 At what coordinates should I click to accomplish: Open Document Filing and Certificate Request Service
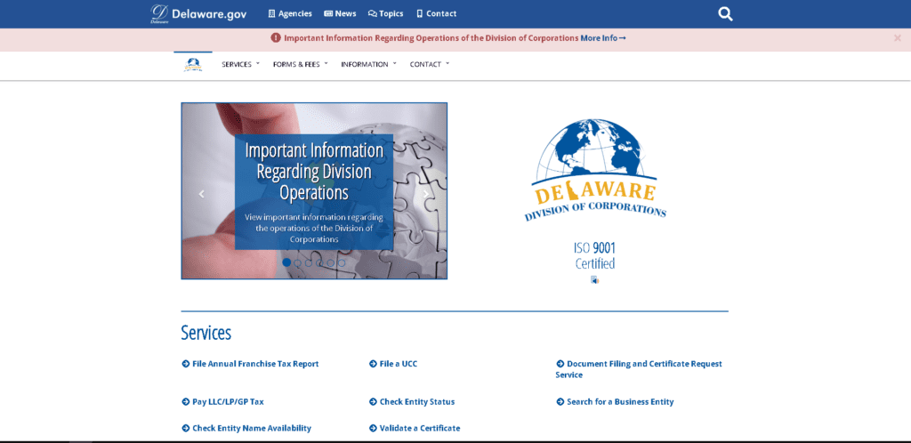click(639, 369)
